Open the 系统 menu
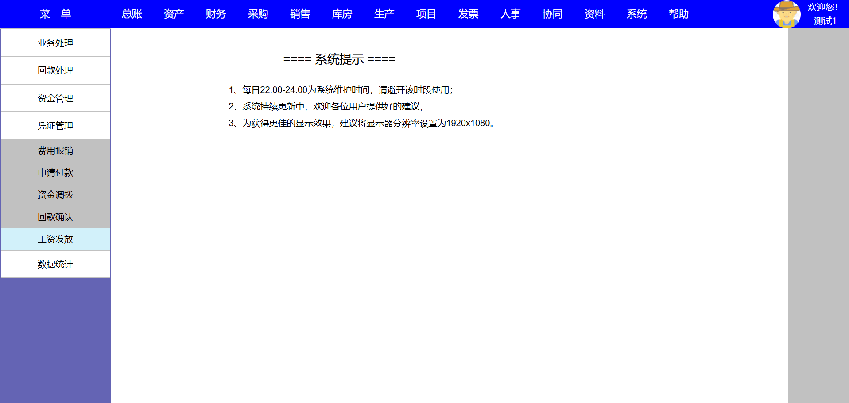The height and width of the screenshot is (403, 849). tap(636, 14)
